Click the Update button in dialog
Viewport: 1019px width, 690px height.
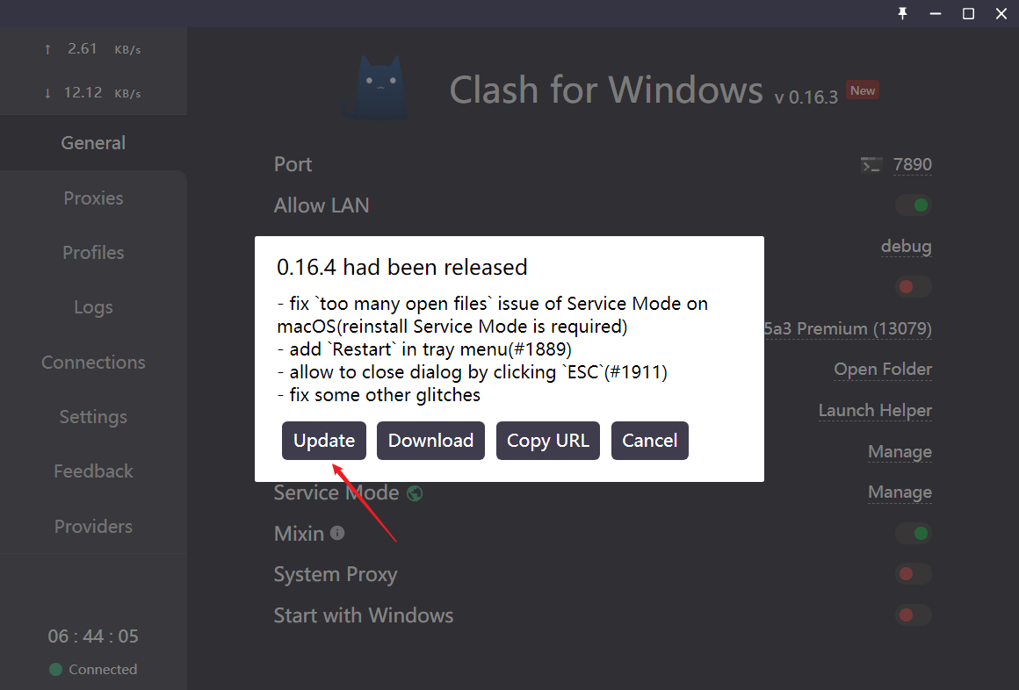[x=323, y=441]
